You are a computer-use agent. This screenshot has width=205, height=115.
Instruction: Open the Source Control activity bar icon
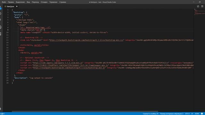pyautogui.click(x=1, y=20)
